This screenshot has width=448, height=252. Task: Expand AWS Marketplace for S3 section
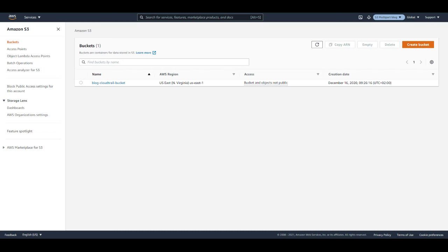coord(4,148)
